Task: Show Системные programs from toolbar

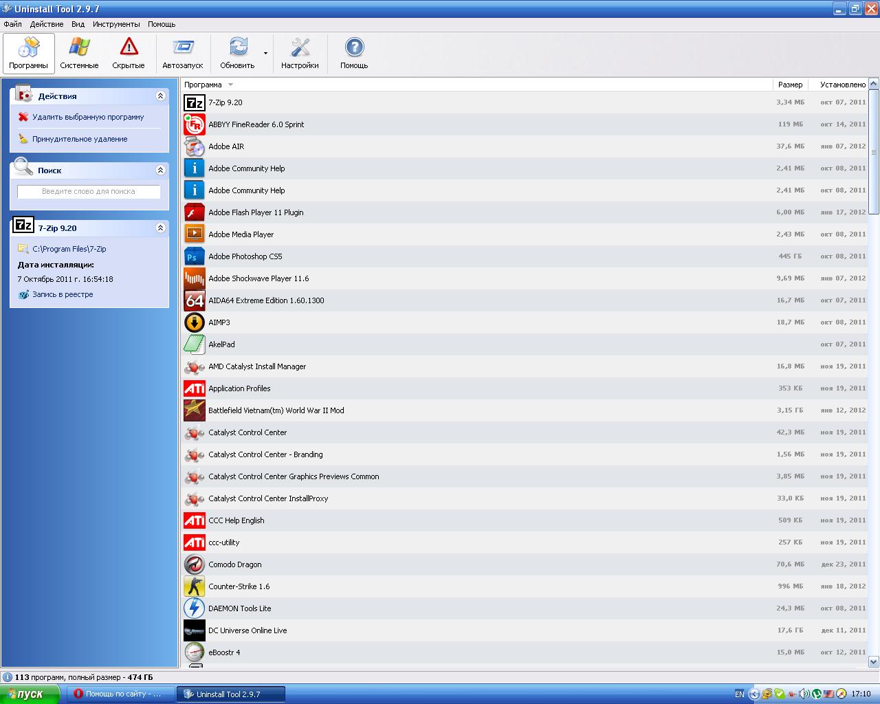Action: [79, 54]
